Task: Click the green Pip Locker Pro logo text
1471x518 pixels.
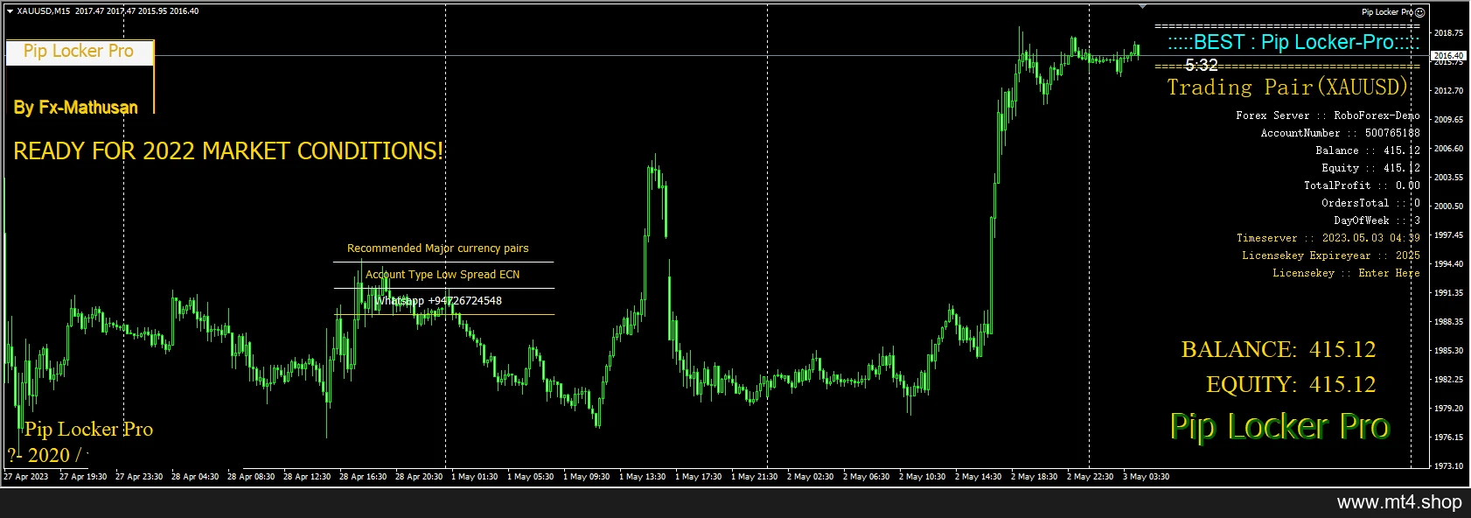Action: pos(1279,427)
